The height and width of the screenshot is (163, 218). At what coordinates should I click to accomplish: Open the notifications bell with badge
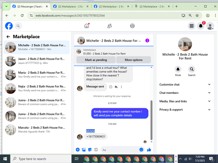pos(201,26)
